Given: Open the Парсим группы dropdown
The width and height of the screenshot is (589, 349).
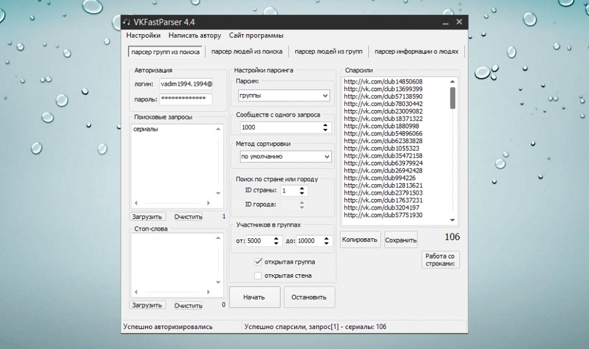Looking at the screenshot, I should pos(284,95).
